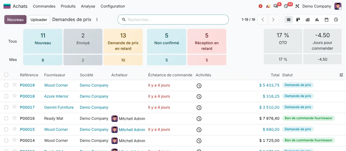Click the Jours pour commander card
The width and height of the screenshot is (346, 151).
(322, 41)
